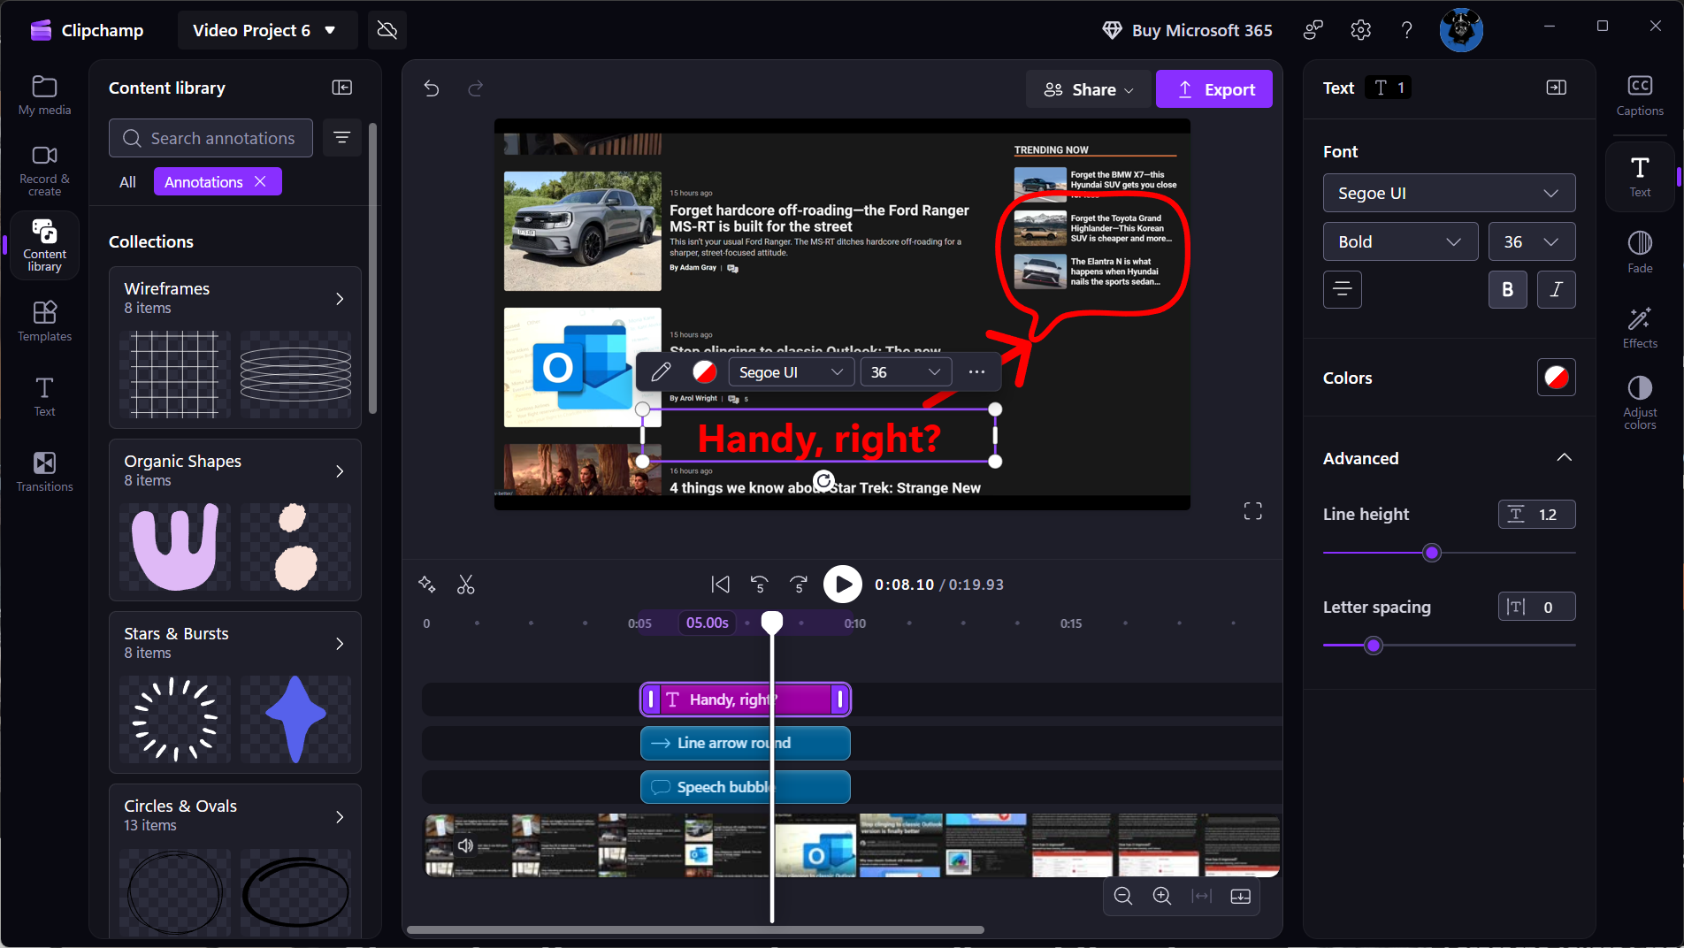This screenshot has width=1684, height=948.
Task: Toggle italic formatting button
Action: [1557, 289]
